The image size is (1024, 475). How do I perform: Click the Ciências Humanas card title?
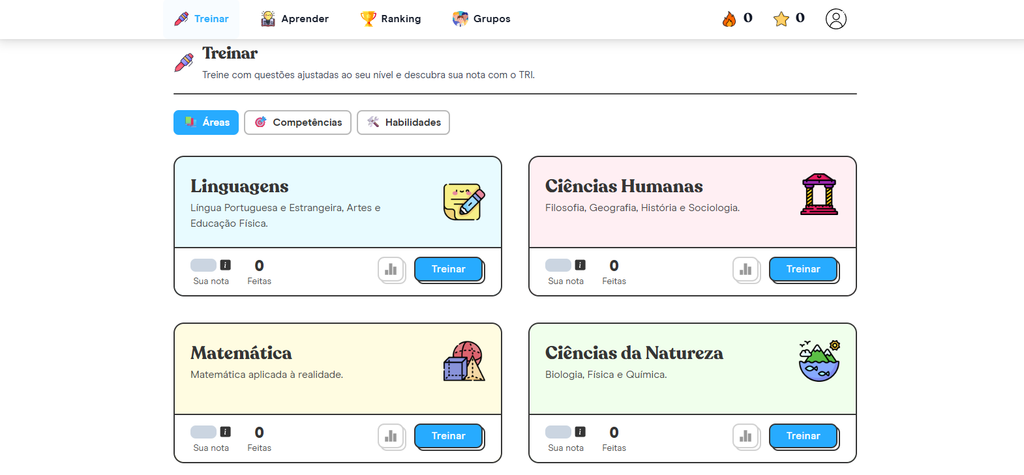click(624, 186)
